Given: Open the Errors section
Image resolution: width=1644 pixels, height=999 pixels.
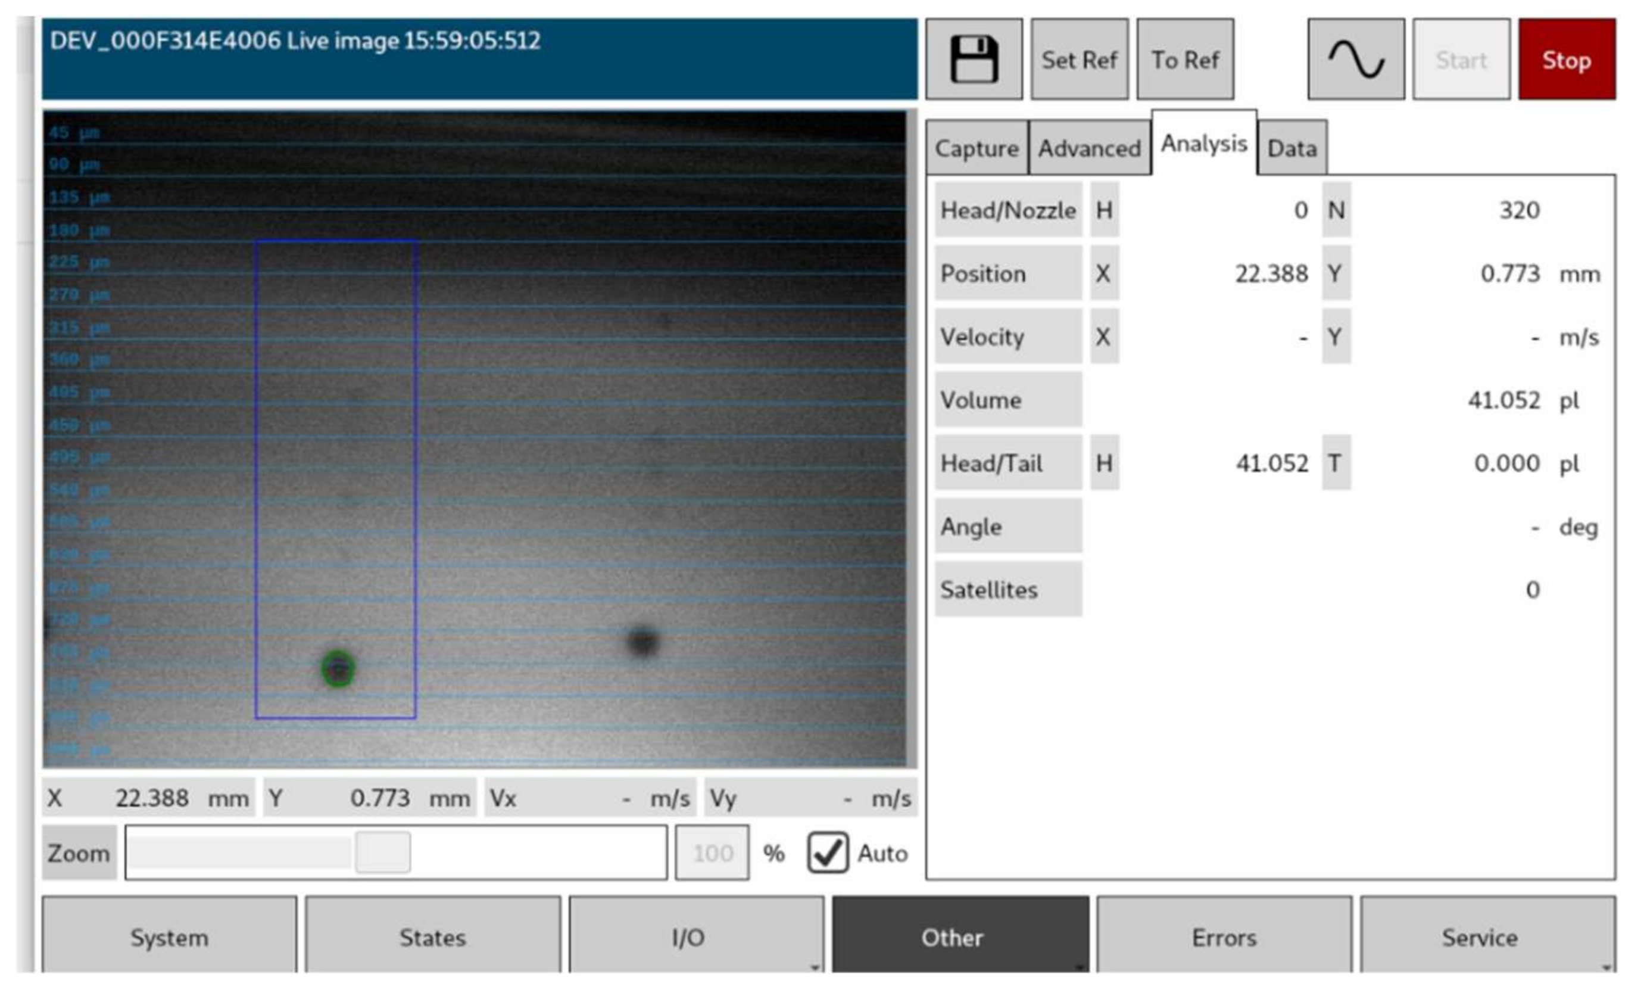Looking at the screenshot, I should 1224,937.
